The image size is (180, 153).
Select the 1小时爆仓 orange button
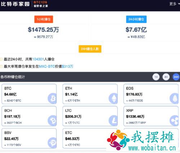click(x=44, y=19)
